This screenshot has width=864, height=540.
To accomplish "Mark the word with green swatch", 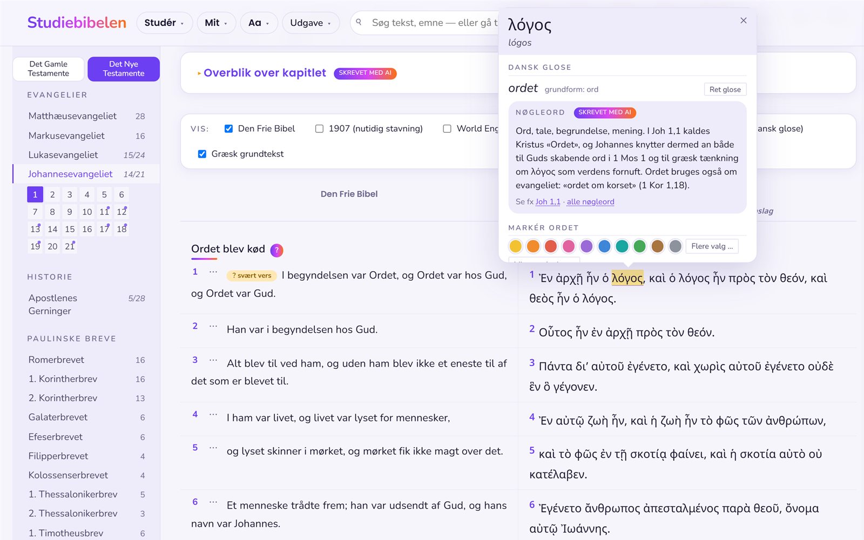I will [640, 246].
